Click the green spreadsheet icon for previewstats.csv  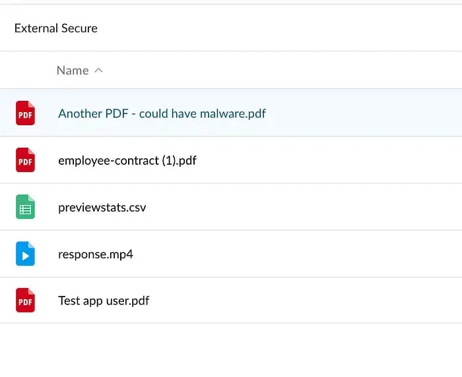(25, 206)
